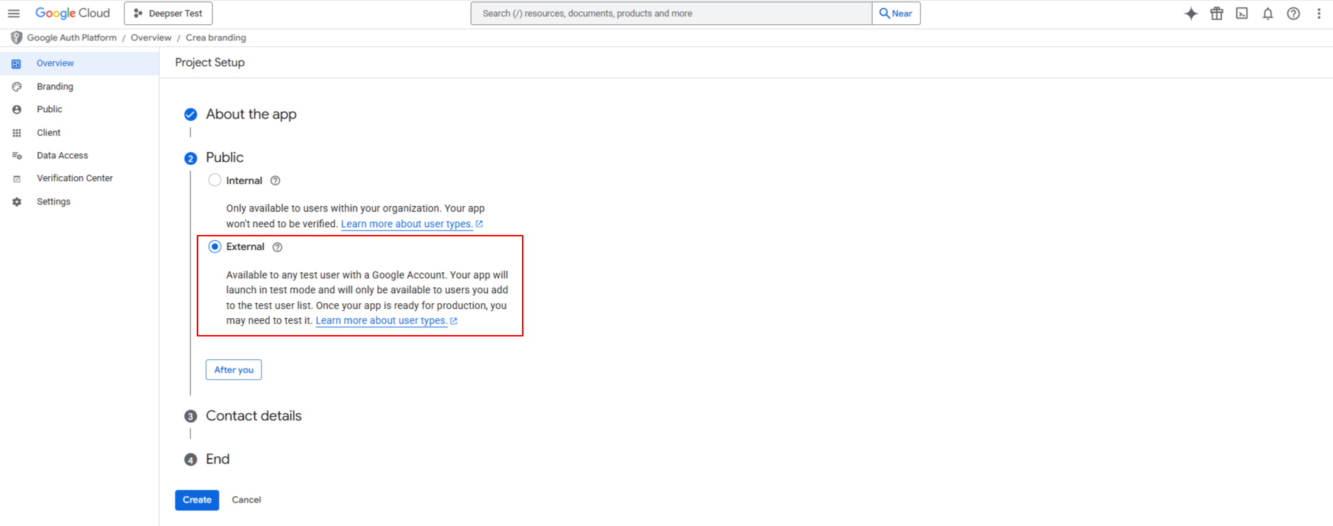Select the External radio button
1333x526 pixels.
(x=214, y=246)
